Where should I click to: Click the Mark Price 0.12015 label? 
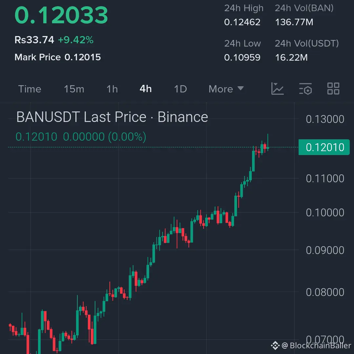58,57
